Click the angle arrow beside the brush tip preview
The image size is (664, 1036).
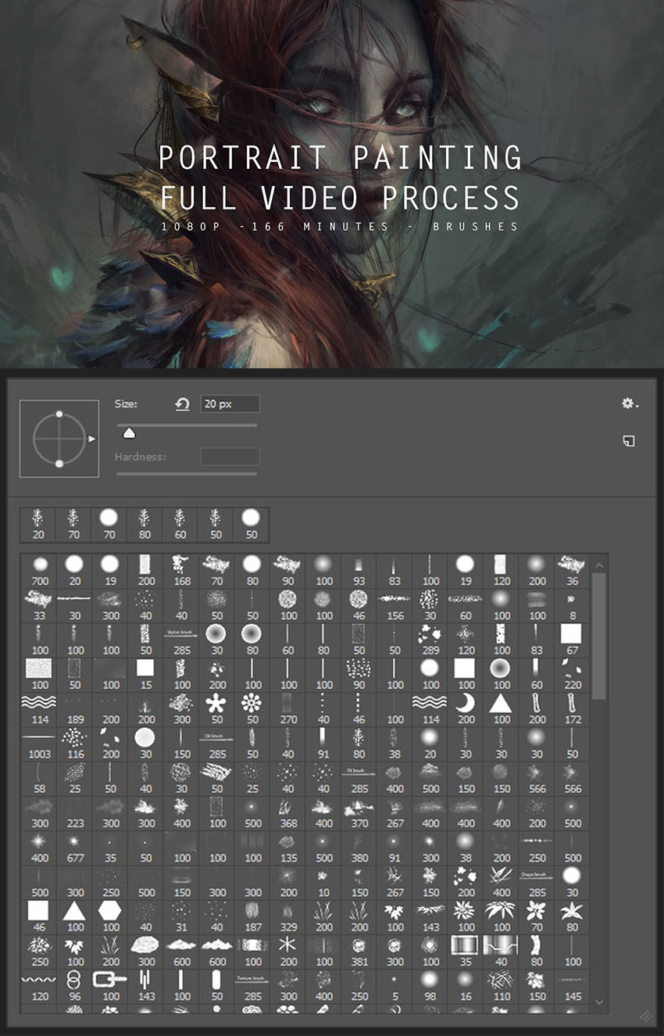(91, 439)
